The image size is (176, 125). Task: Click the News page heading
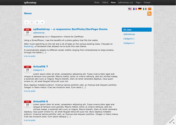click(x=28, y=13)
